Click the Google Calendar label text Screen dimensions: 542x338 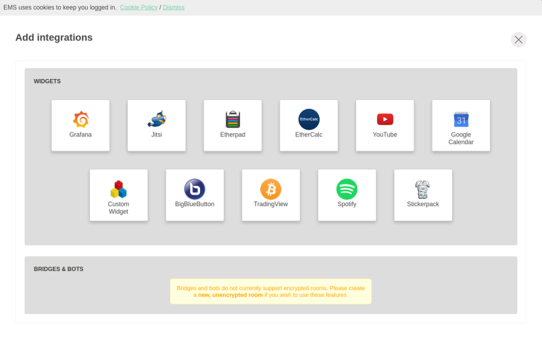(x=461, y=138)
